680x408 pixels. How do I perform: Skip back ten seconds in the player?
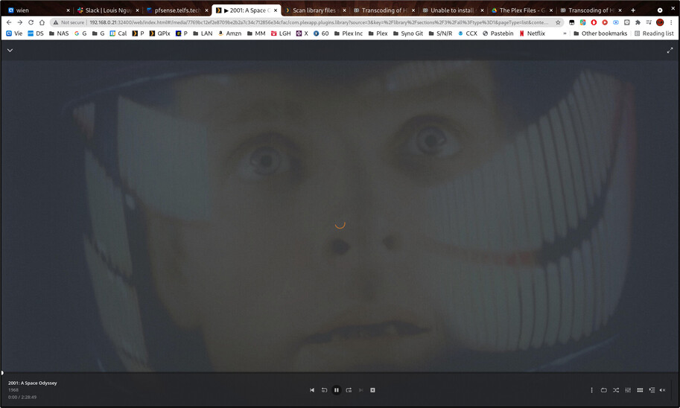click(324, 390)
